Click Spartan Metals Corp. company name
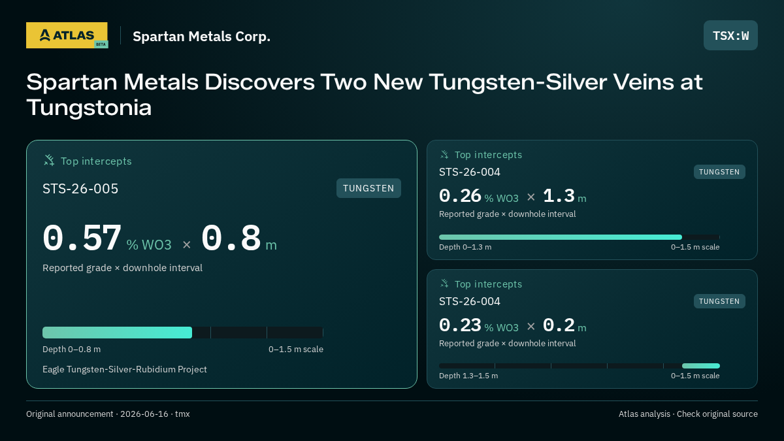The height and width of the screenshot is (441, 784). click(x=201, y=37)
